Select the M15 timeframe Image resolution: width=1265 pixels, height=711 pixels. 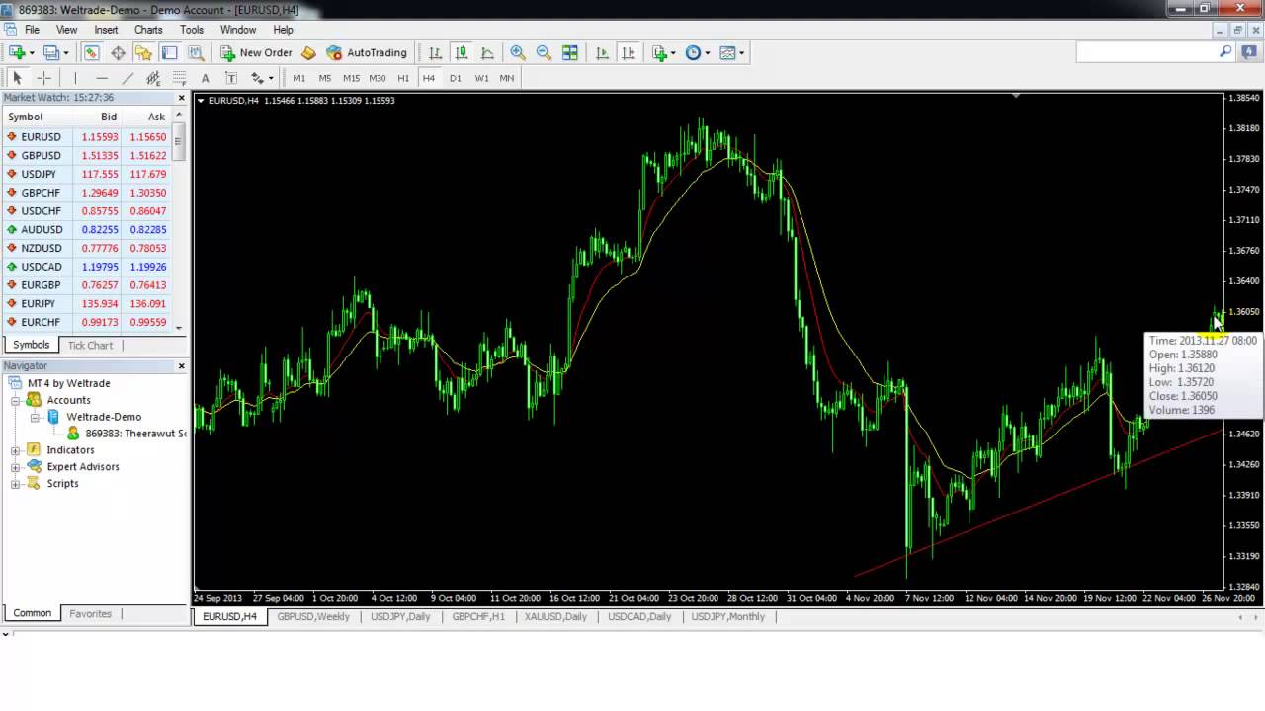[x=351, y=78]
